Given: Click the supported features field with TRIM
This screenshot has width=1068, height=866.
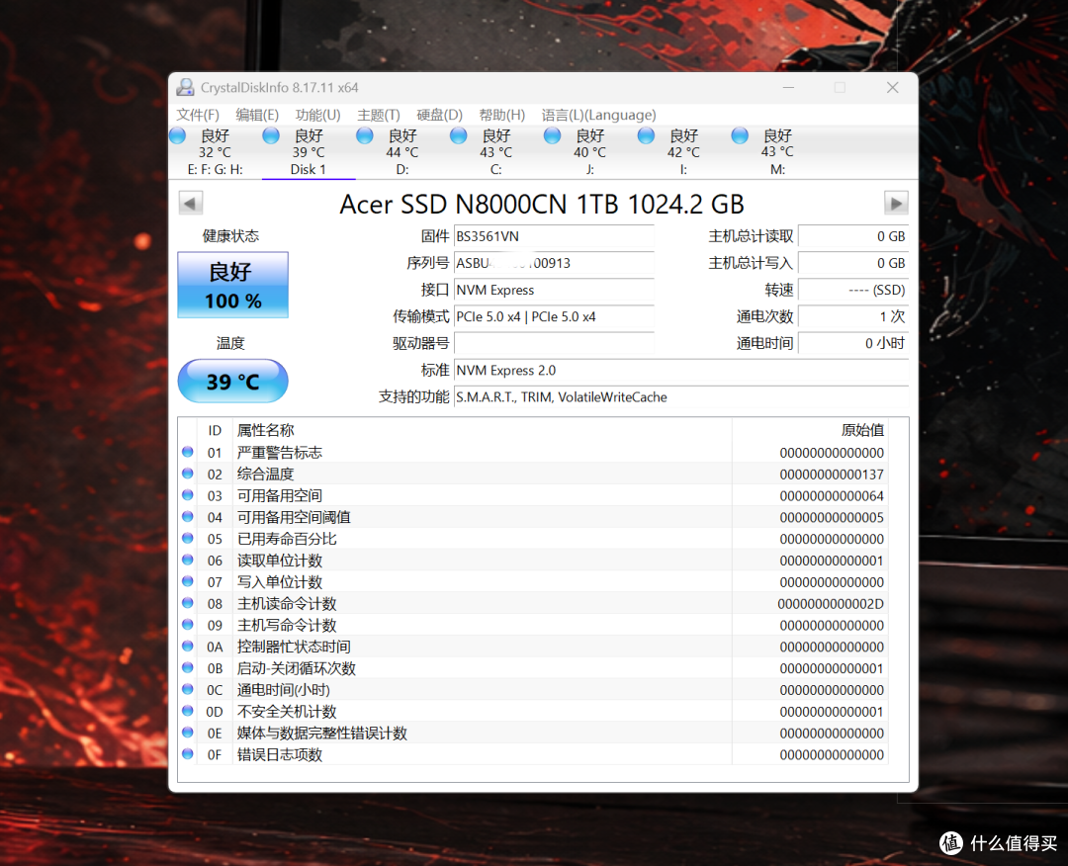Looking at the screenshot, I should [x=681, y=396].
